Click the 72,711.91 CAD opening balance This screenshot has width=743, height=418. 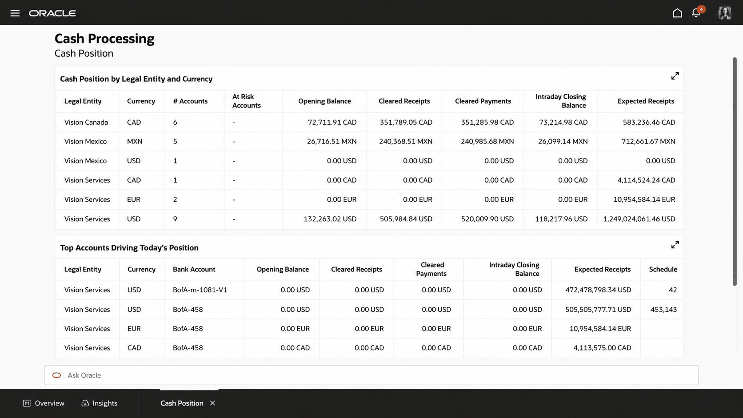click(332, 123)
